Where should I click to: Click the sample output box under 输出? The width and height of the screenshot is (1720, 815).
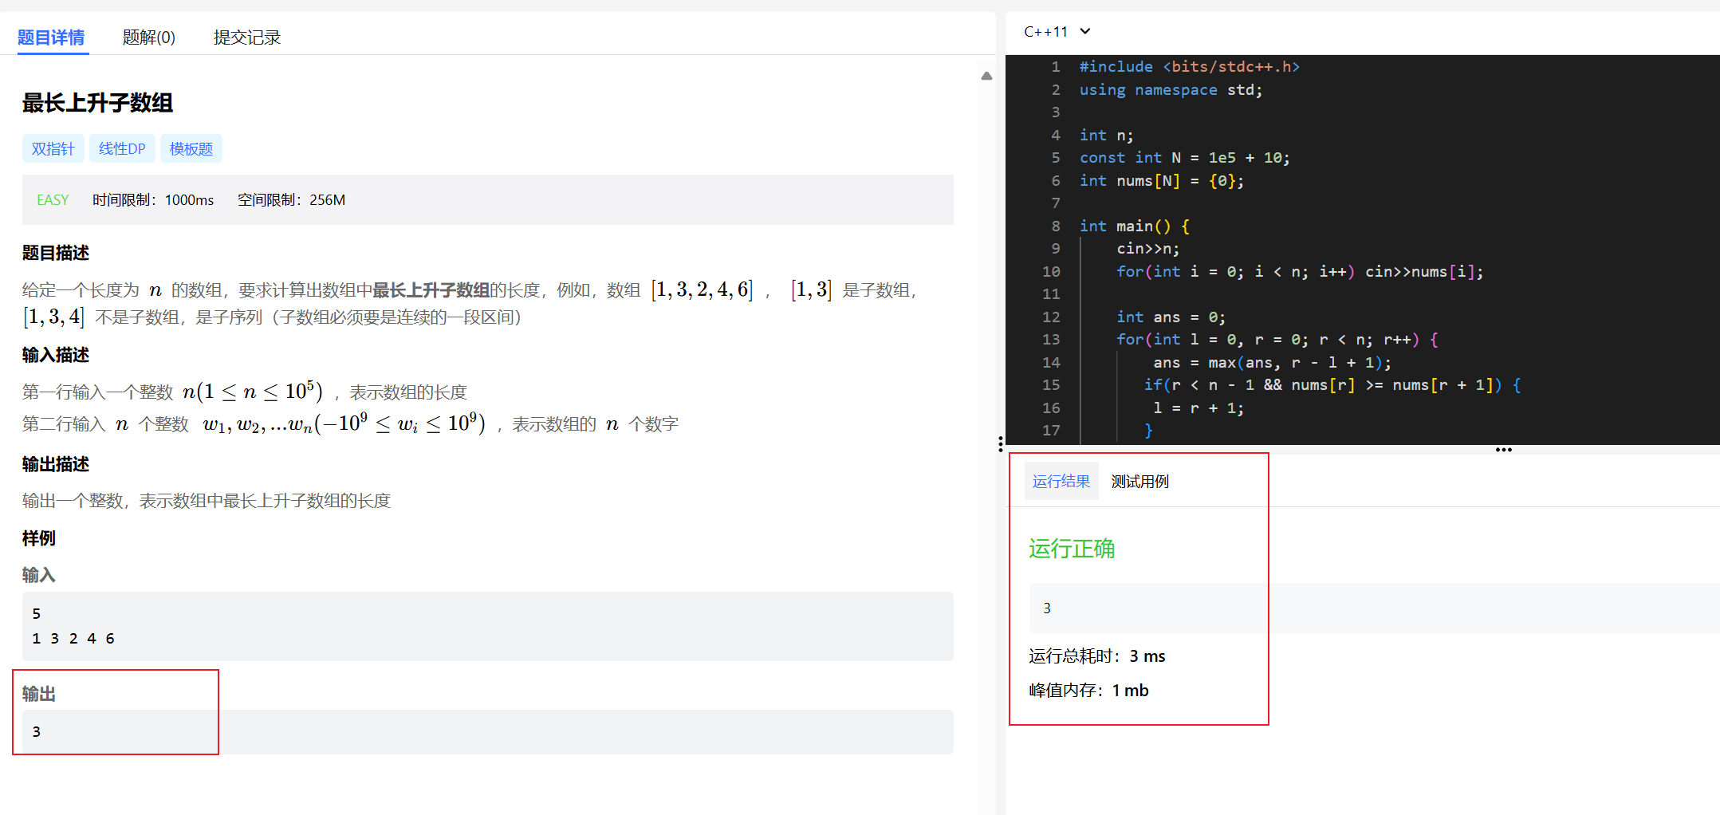[x=486, y=732]
